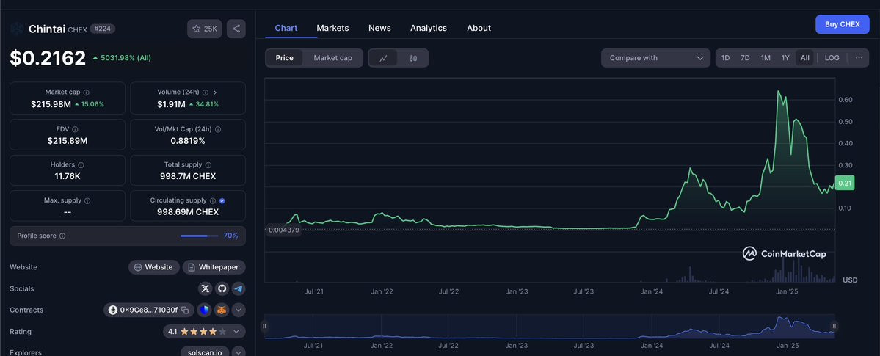The width and height of the screenshot is (880, 356).
Task: Open the solscan.io explorer link
Action: (x=205, y=352)
